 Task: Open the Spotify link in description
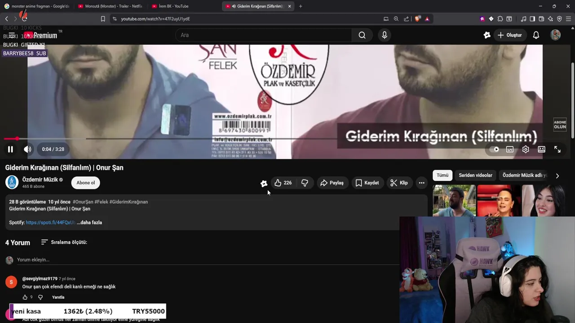click(50, 223)
